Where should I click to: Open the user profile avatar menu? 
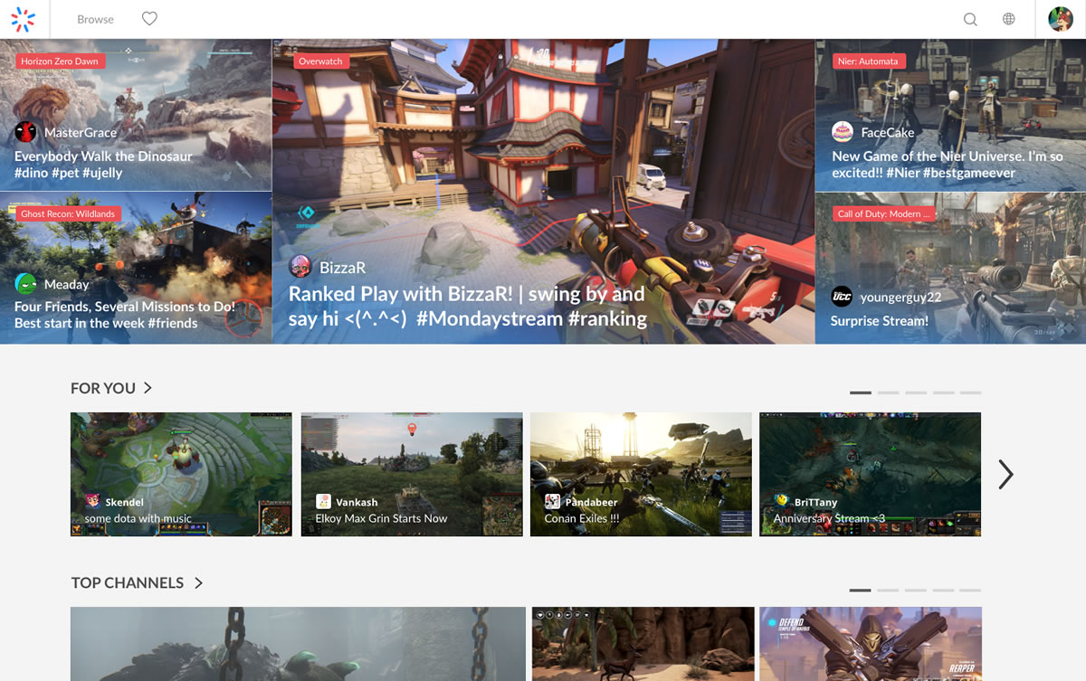click(x=1061, y=19)
